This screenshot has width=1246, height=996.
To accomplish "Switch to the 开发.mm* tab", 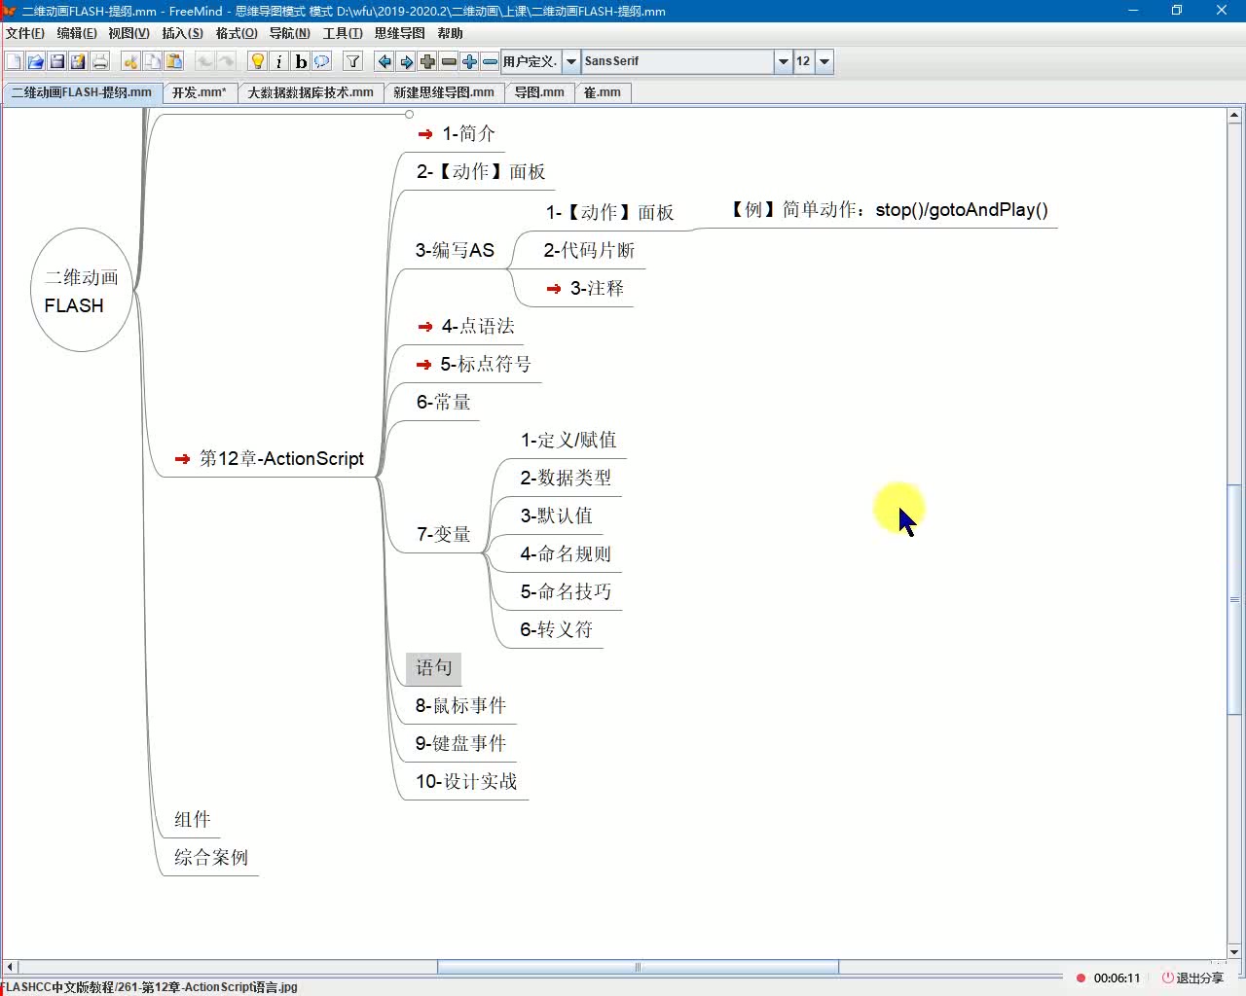I will click(x=199, y=92).
